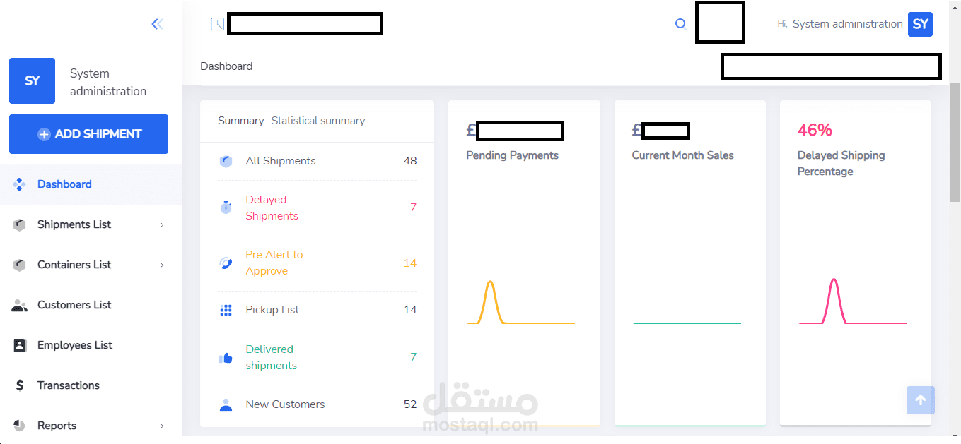The image size is (961, 444).
Task: Click the Containers List box icon
Action: [x=20, y=265]
